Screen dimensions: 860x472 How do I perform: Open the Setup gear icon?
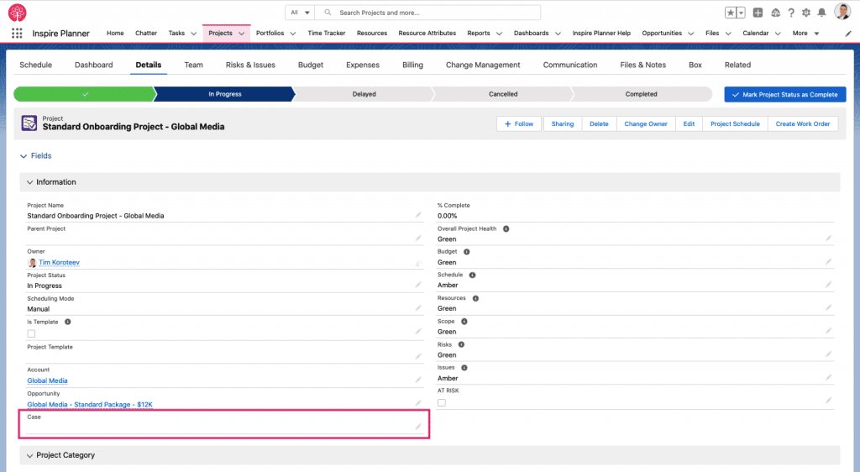(806, 13)
